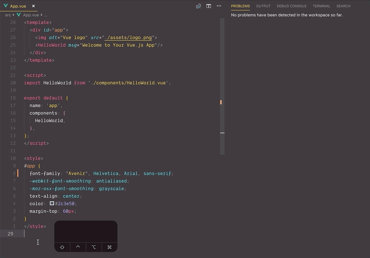Open the ellipsis breadcrumb symbol path
The height and width of the screenshot is (258, 370).
[45, 15]
